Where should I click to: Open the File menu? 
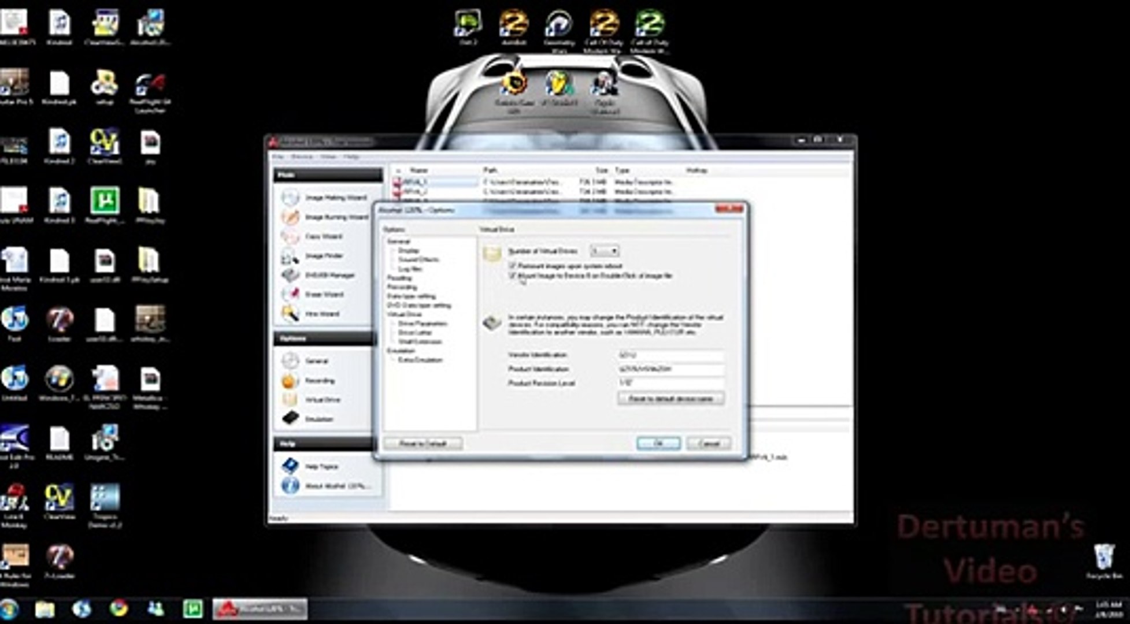pyautogui.click(x=278, y=157)
